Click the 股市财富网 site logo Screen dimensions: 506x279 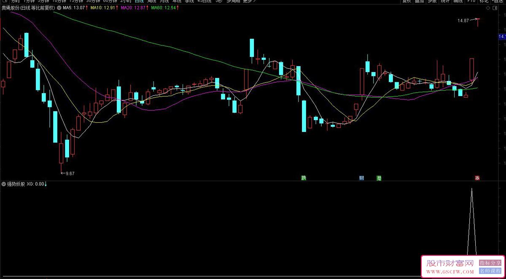pos(450,263)
